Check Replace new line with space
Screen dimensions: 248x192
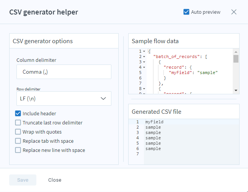coord(18,150)
